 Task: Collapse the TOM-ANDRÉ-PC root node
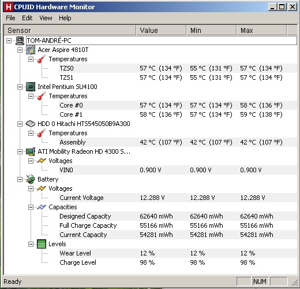(x=9, y=40)
